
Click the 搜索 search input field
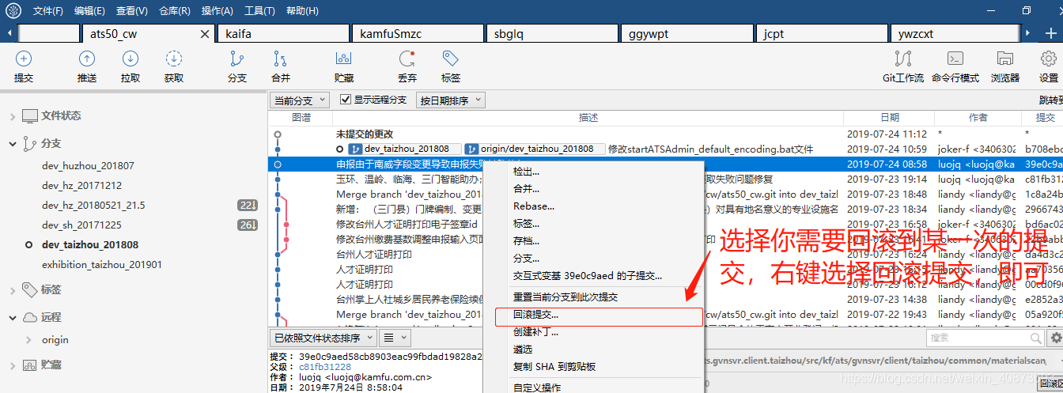985,338
